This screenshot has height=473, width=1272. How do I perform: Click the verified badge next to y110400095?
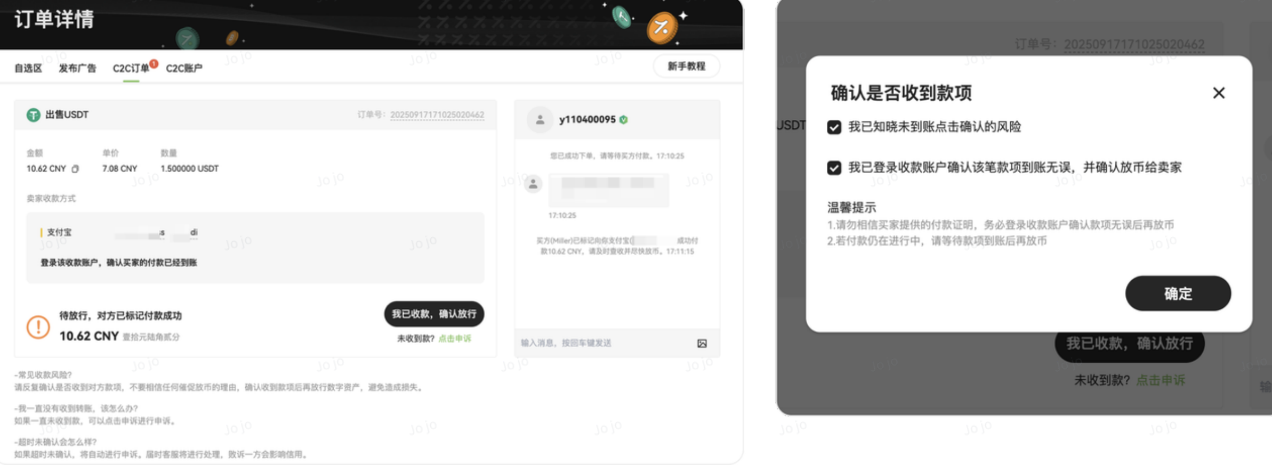[x=624, y=120]
